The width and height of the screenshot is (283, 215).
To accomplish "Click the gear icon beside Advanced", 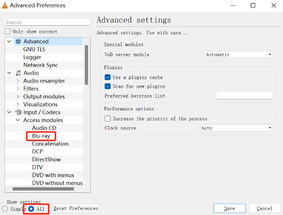I will tap(18, 41).
